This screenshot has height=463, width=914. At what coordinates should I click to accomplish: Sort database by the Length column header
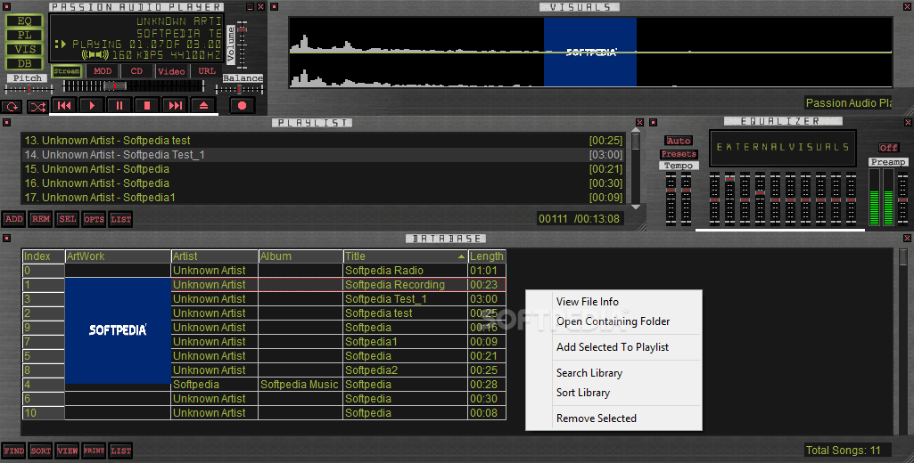(x=487, y=256)
